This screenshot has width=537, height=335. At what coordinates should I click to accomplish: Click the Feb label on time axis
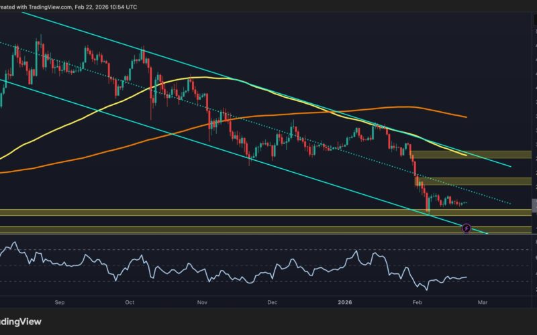[416, 303]
